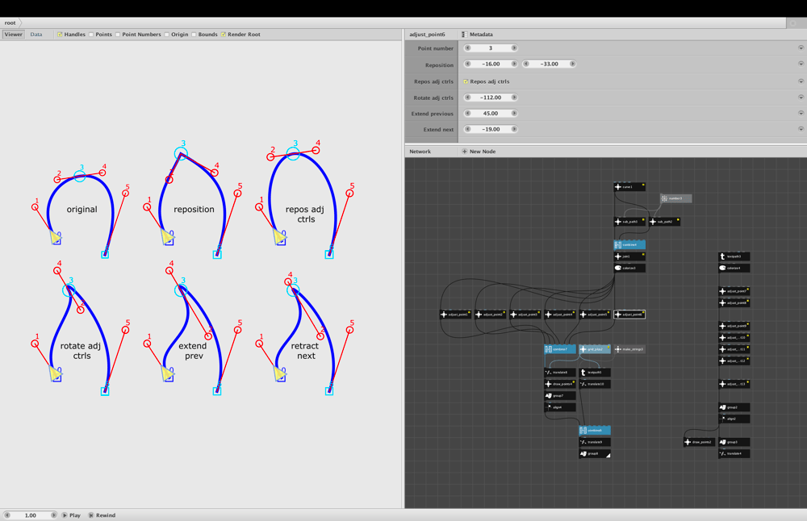
Task: Click the Rewind button
Action: (x=102, y=515)
